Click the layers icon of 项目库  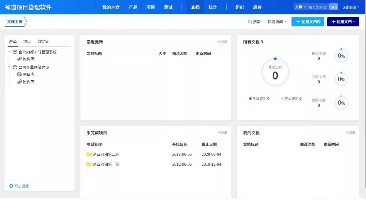[x=19, y=74]
